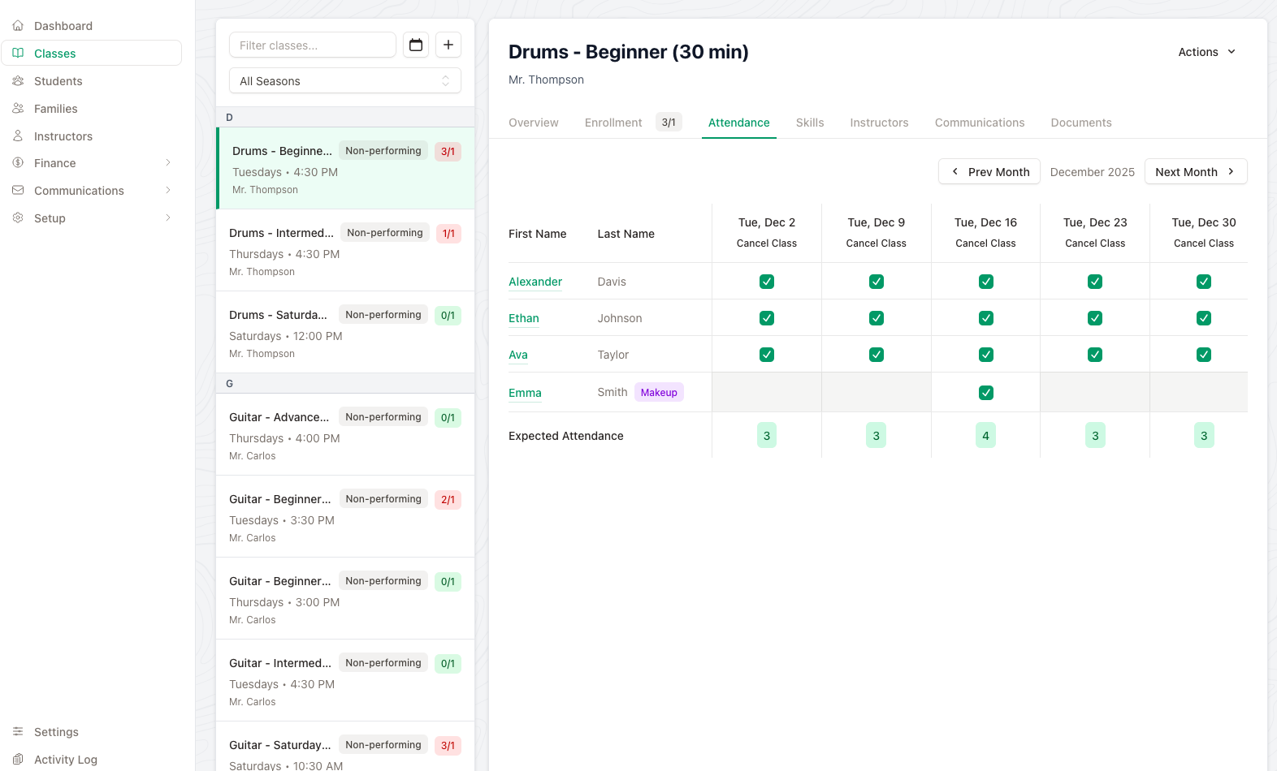Viewport: 1277px width, 771px height.
Task: Toggle Emma's makeup attendance for Tue, Dec 16
Action: click(x=986, y=393)
